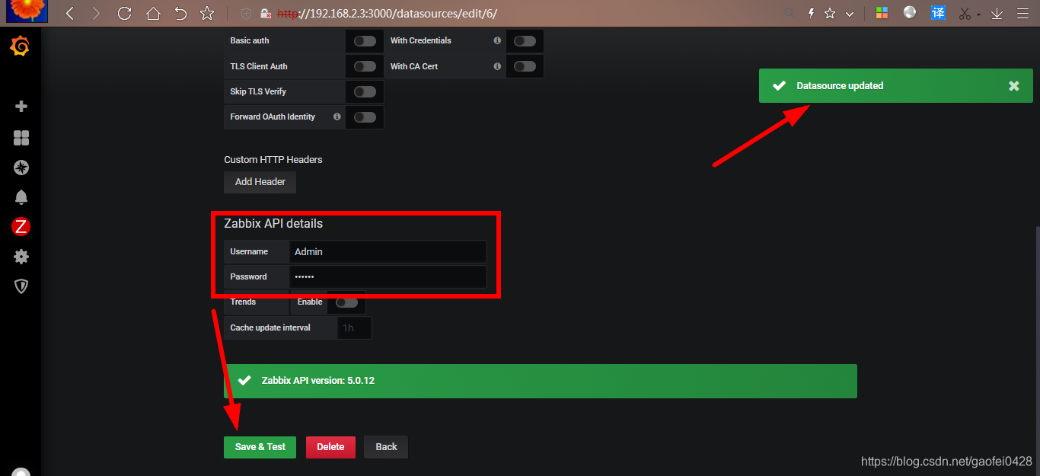The height and width of the screenshot is (476, 1040).
Task: Click the Back button
Action: coord(386,447)
